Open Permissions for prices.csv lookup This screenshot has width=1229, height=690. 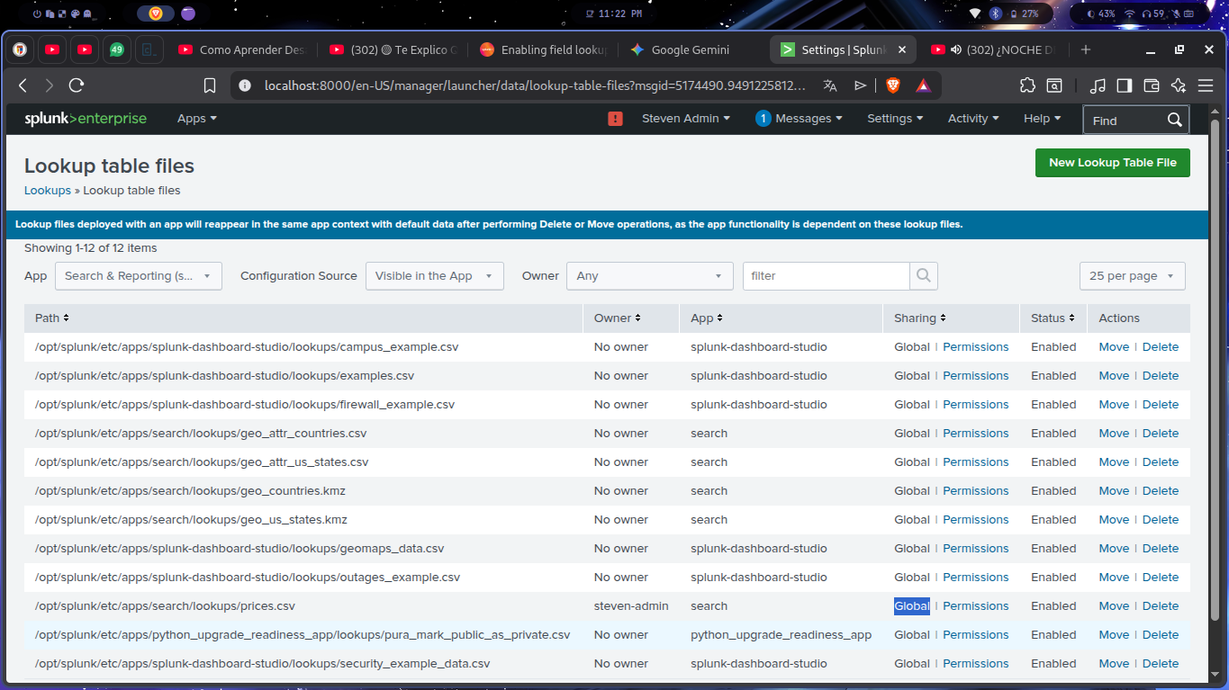[975, 605]
